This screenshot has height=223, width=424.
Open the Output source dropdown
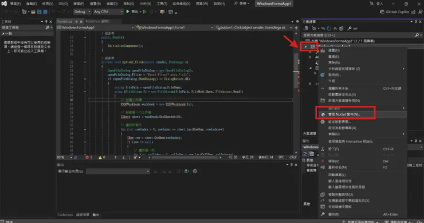click(x=117, y=171)
